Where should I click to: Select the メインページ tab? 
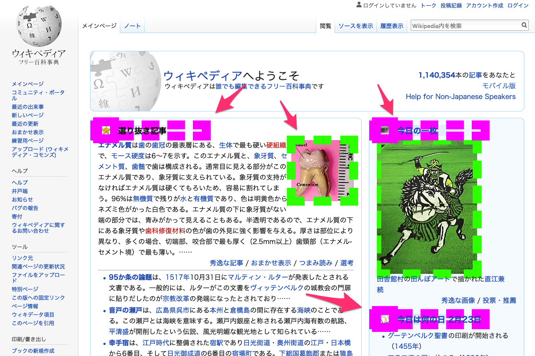coord(99,26)
